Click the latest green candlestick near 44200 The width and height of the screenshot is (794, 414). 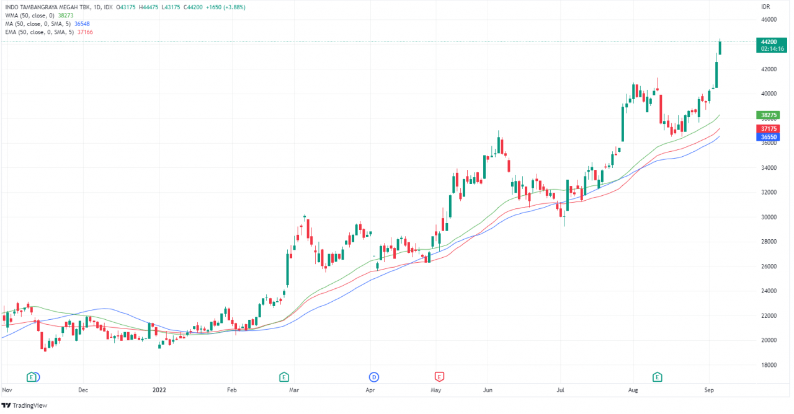coord(720,47)
